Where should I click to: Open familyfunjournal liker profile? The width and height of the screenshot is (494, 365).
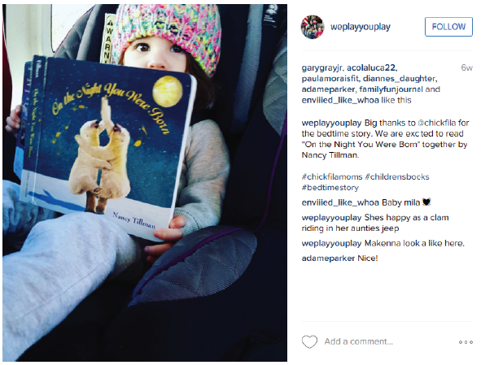(x=391, y=89)
